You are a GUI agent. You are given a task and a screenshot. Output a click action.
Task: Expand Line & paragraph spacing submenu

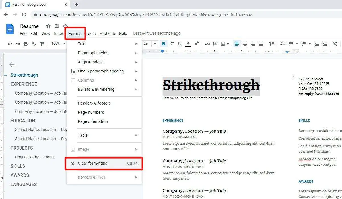[x=104, y=71]
